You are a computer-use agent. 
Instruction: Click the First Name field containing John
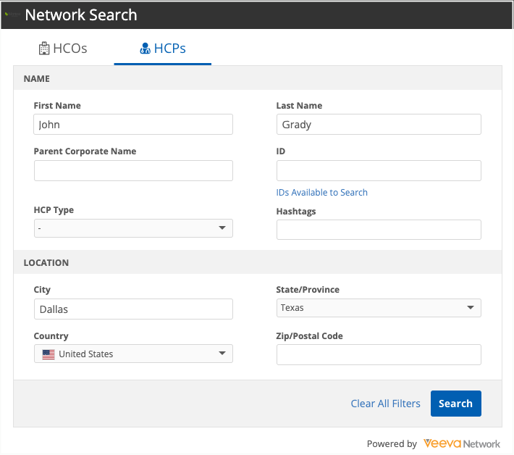coord(133,125)
